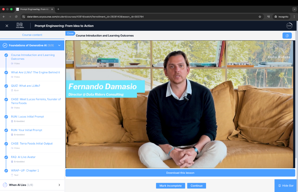Image resolution: width=298 pixels, height=192 pixels.
Task: Click Hide Bar button
Action: tap(286, 186)
